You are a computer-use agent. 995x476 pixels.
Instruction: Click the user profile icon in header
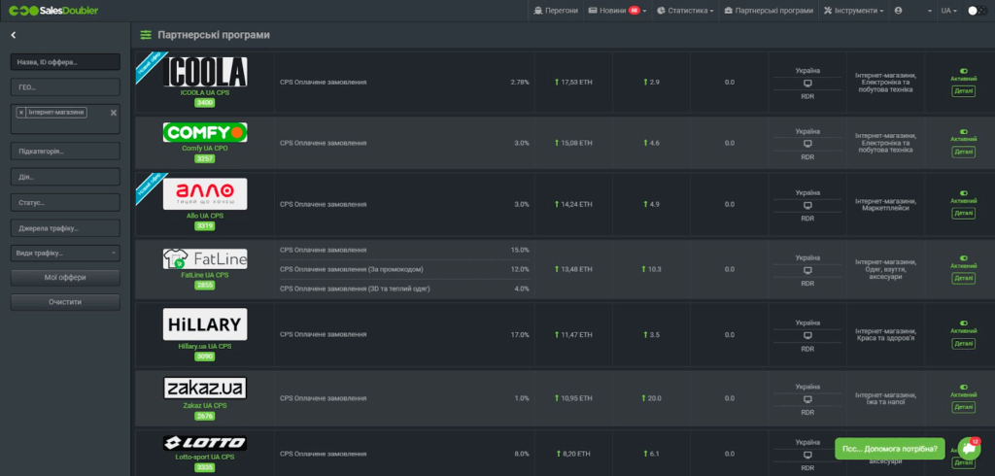coord(898,11)
